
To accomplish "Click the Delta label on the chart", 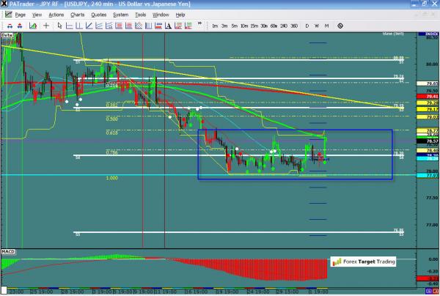I will coord(7,34).
